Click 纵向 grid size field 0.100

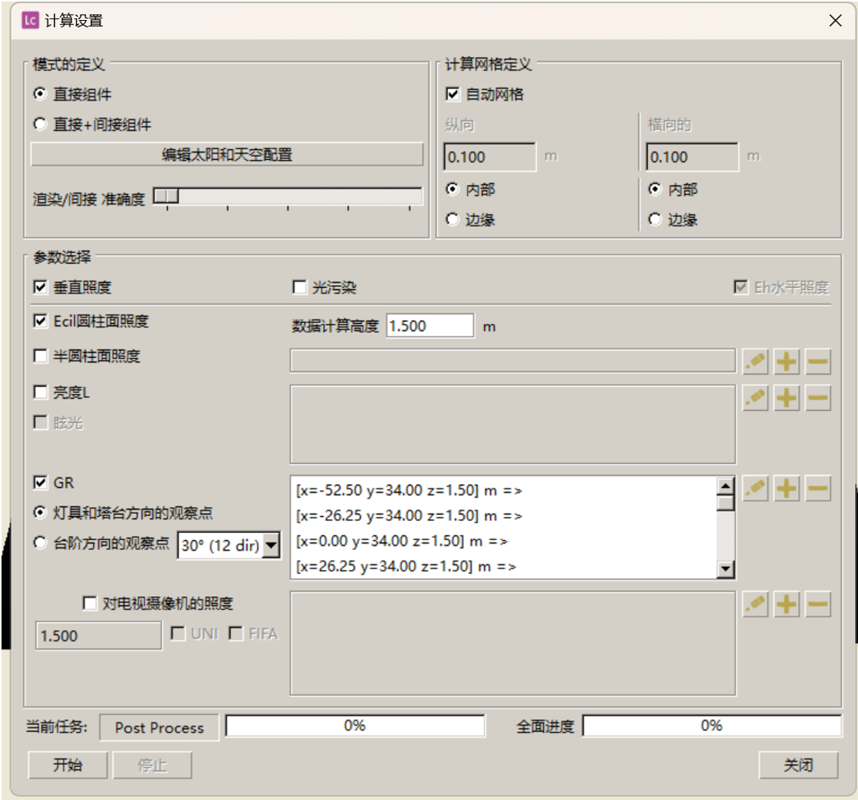pyautogui.click(x=489, y=157)
